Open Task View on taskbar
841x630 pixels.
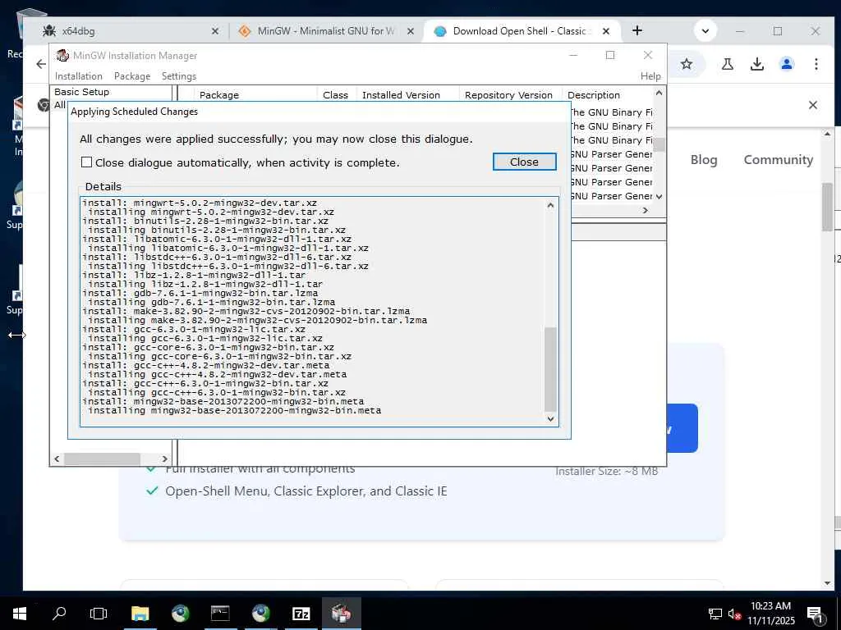point(99,614)
